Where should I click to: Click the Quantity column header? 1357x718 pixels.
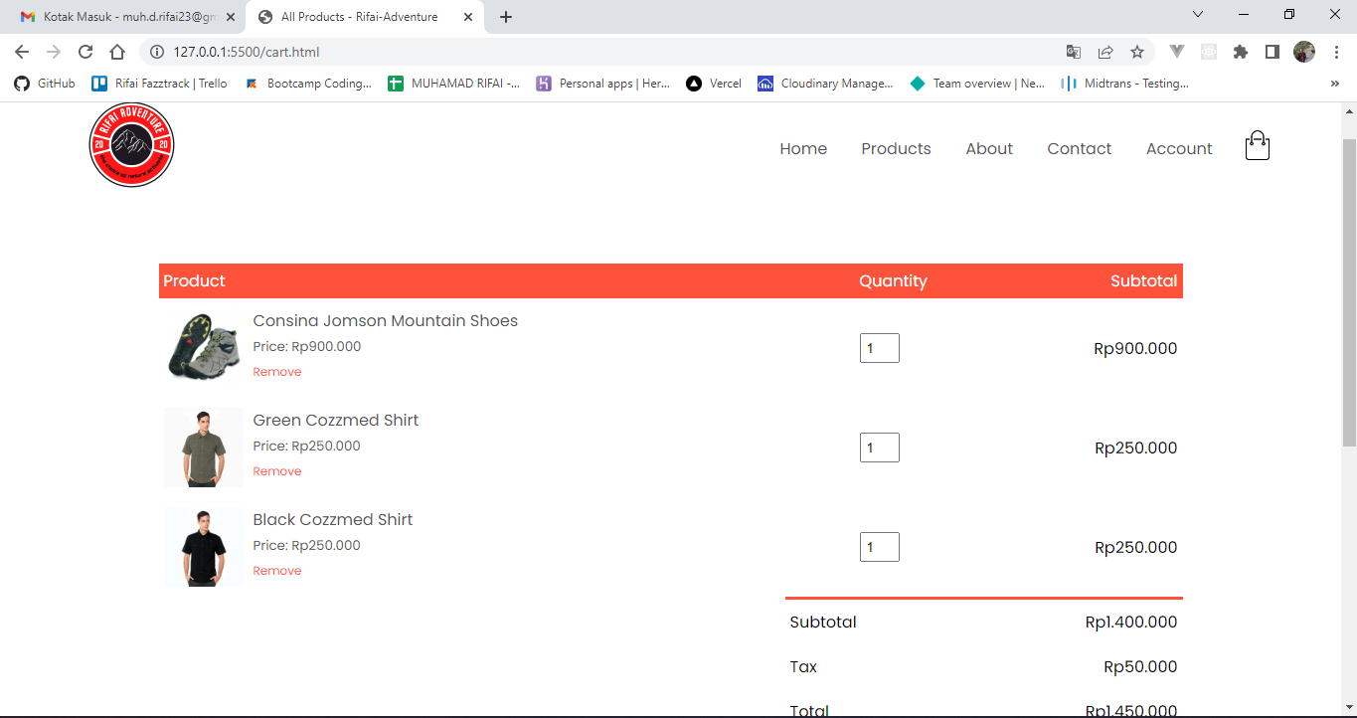893,281
